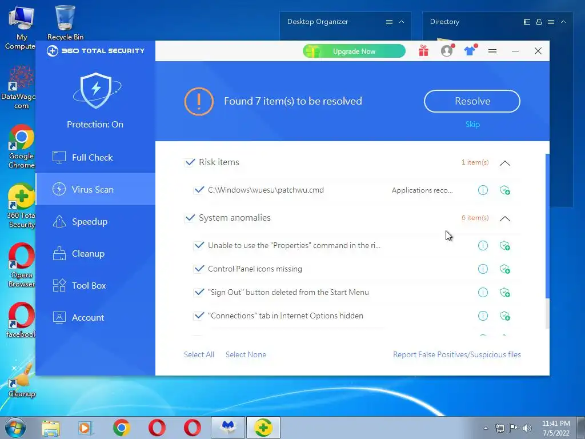
Task: Click the Skip link
Action: pos(472,124)
